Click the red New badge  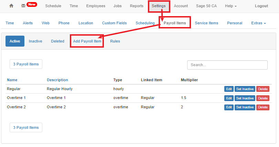32,4
